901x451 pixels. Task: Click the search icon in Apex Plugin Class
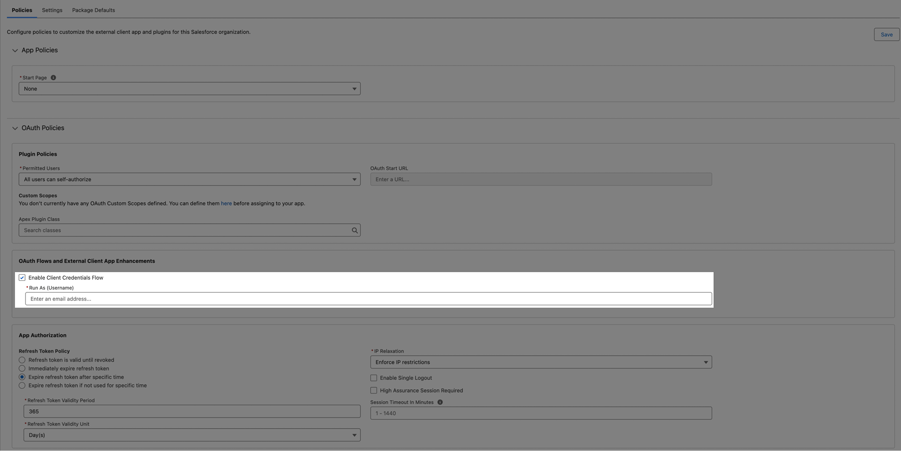pos(355,230)
